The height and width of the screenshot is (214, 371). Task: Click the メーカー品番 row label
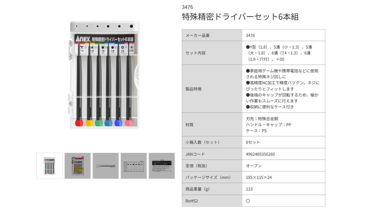[198, 35]
